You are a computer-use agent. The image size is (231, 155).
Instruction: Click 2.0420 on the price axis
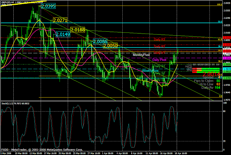pyautogui.click(x=227, y=3)
